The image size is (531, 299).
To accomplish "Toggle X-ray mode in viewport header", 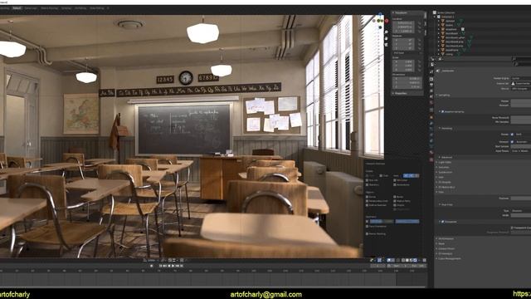I will [398, 260].
